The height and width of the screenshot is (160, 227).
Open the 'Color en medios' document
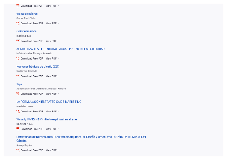pos(27,31)
